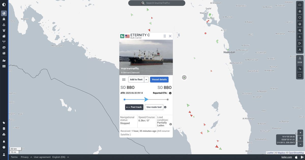The width and height of the screenshot is (305, 160).
Task: Open the Ports anchor icon in sidebar
Action: pos(4,25)
